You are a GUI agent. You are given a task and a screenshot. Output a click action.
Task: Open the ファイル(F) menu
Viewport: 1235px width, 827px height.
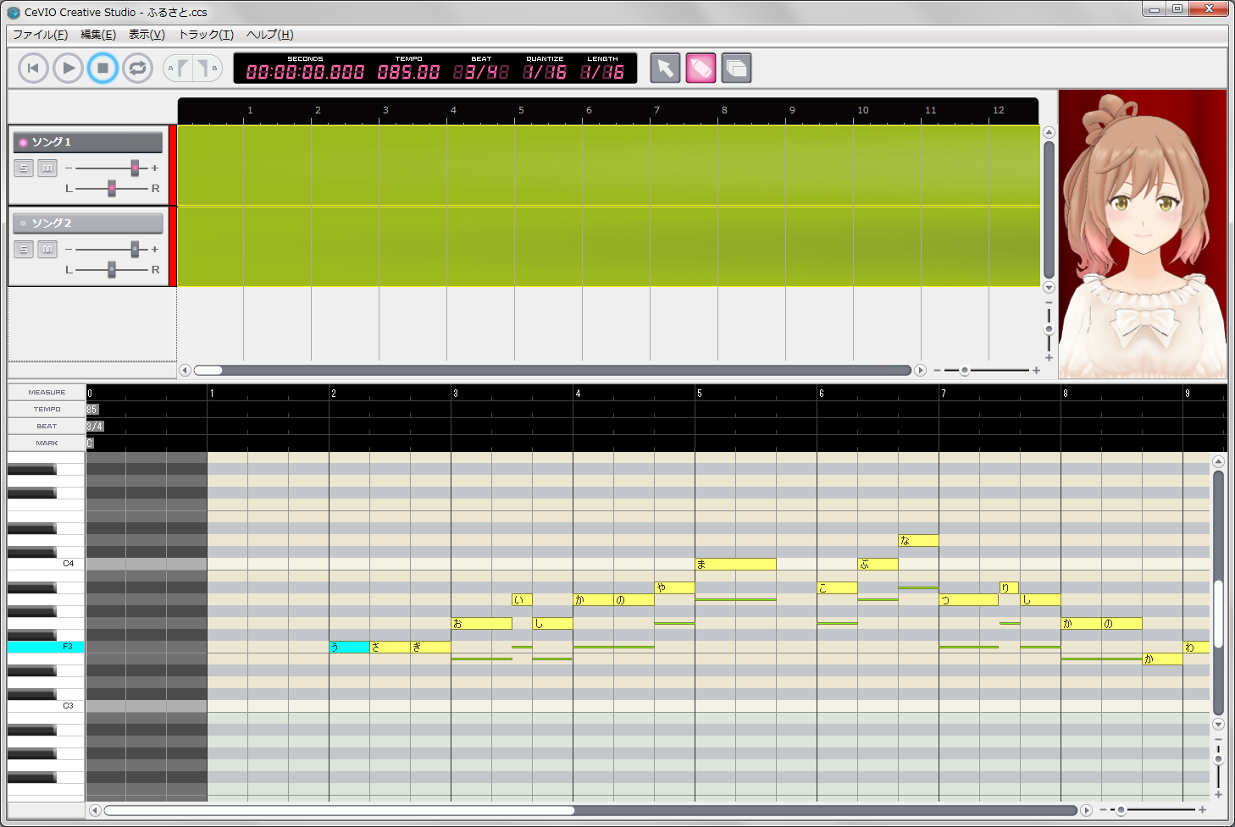[x=40, y=35]
